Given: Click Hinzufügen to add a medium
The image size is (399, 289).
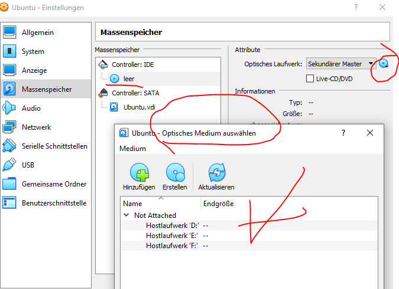Looking at the screenshot, I should (x=139, y=176).
